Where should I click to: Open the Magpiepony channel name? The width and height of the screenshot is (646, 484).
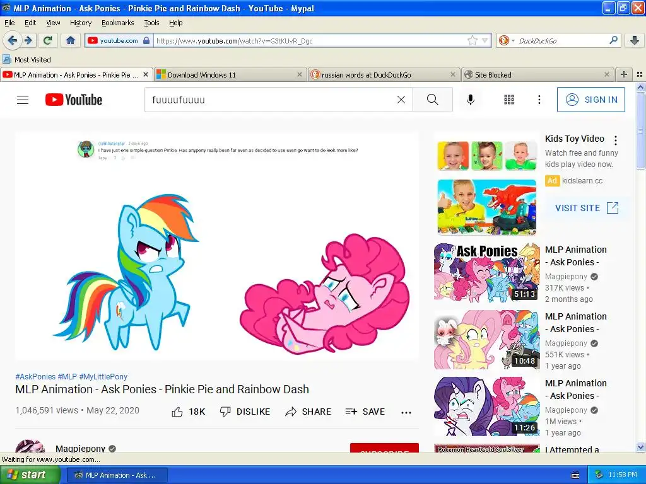[80, 449]
